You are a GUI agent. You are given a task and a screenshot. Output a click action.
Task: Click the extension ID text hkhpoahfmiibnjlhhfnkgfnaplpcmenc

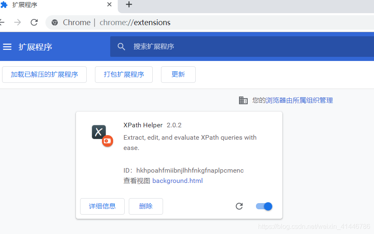pyautogui.click(x=190, y=171)
